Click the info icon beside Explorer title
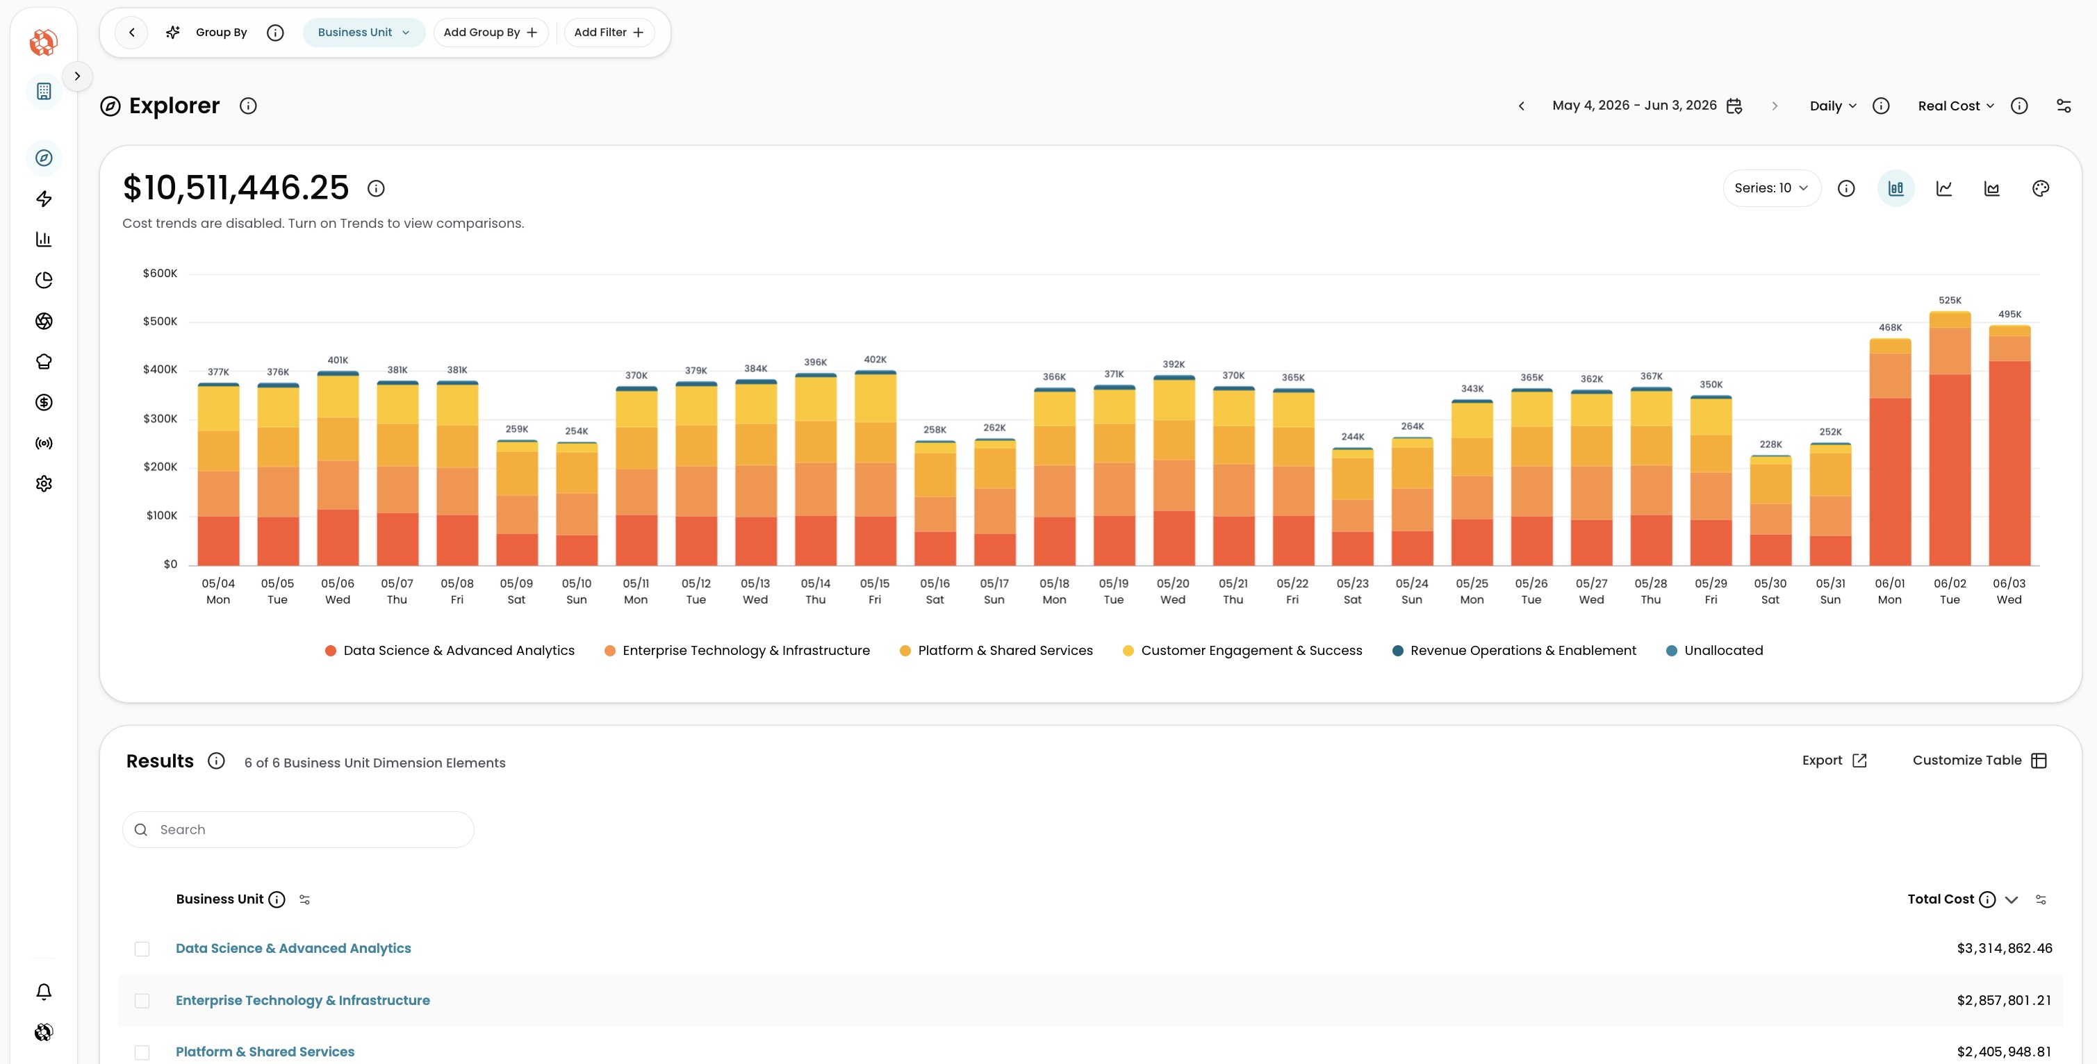 (248, 106)
